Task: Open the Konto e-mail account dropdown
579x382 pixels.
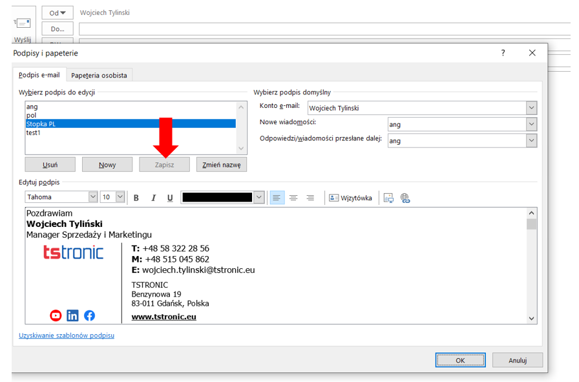Action: [x=531, y=108]
